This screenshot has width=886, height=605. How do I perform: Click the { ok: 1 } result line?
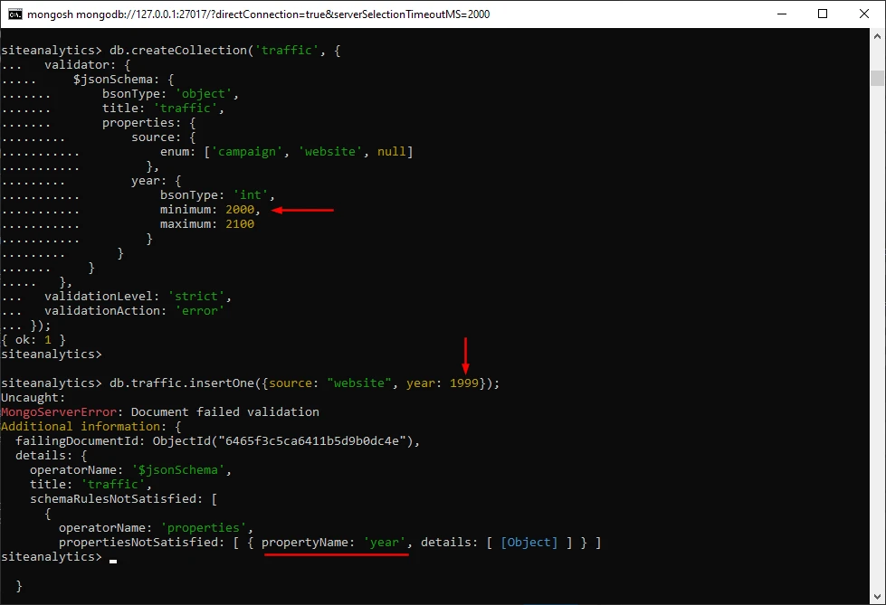33,339
